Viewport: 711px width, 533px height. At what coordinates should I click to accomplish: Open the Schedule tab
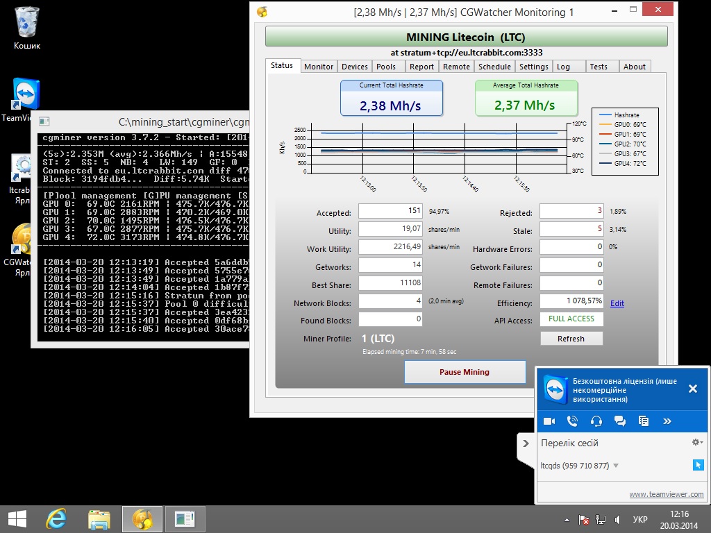pos(494,67)
